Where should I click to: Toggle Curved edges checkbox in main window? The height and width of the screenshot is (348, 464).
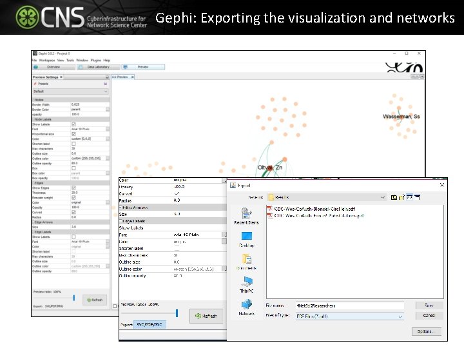pos(73,212)
